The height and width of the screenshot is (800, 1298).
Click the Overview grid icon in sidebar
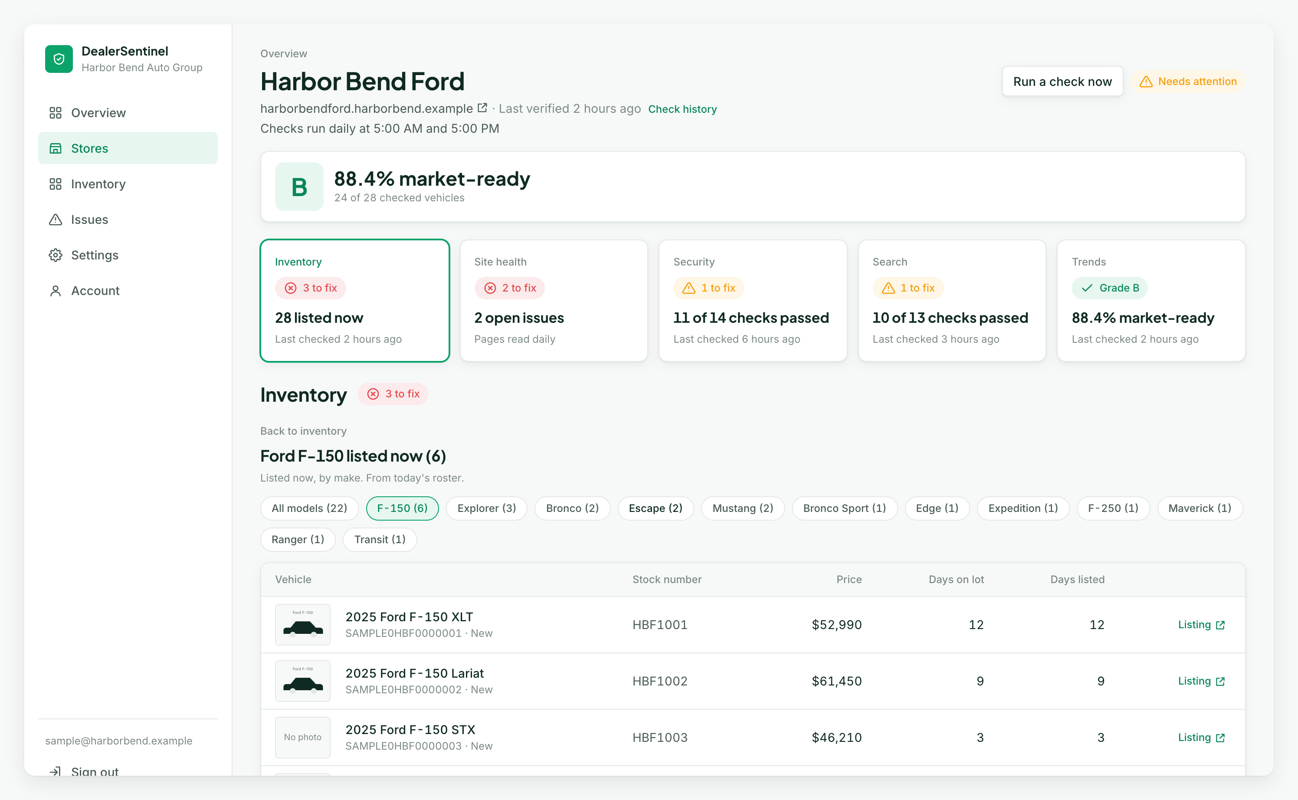(x=56, y=113)
